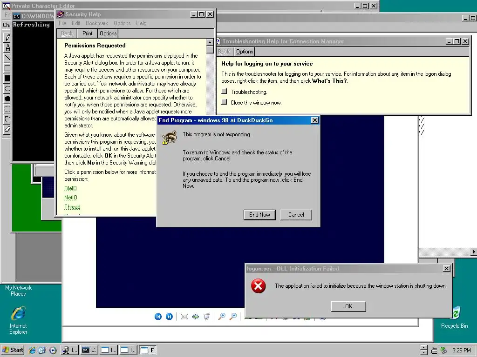This screenshot has width=477, height=357.
Task: Start the slide show icon in image viewer
Action: [206, 317]
